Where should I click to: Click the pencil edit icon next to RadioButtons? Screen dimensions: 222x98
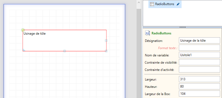pyautogui.click(x=178, y=4)
